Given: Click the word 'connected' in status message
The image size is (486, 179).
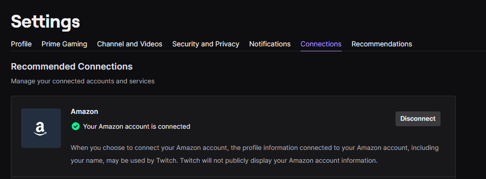Looking at the screenshot, I should point(177,126).
